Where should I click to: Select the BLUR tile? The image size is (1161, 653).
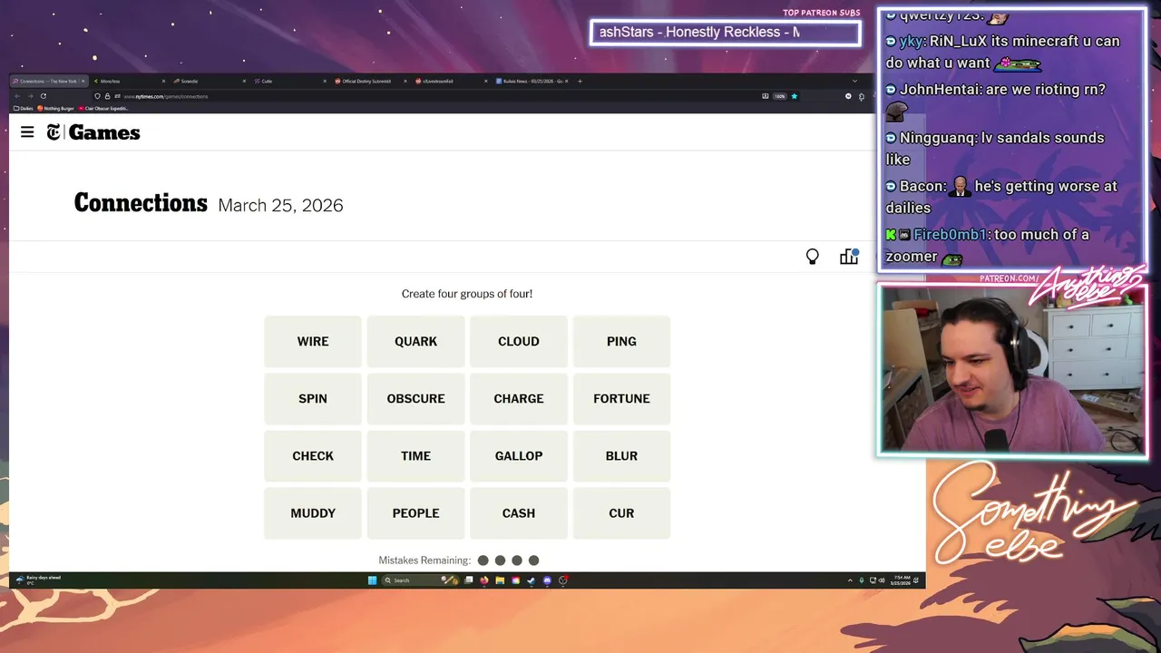pos(621,455)
